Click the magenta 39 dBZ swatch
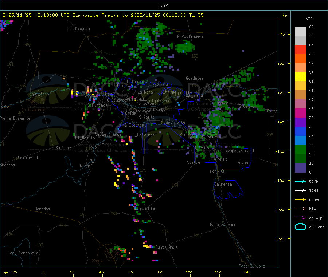Image resolution: width=328 pixels, height=277 pixels. click(x=300, y=113)
